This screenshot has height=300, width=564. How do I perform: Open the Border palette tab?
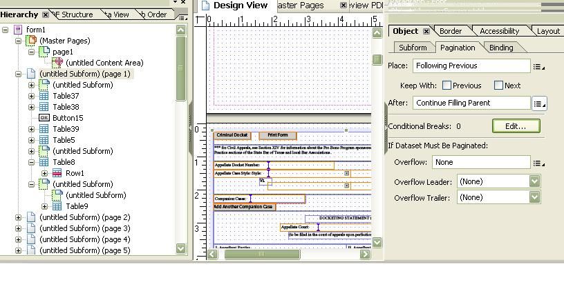pos(451,31)
